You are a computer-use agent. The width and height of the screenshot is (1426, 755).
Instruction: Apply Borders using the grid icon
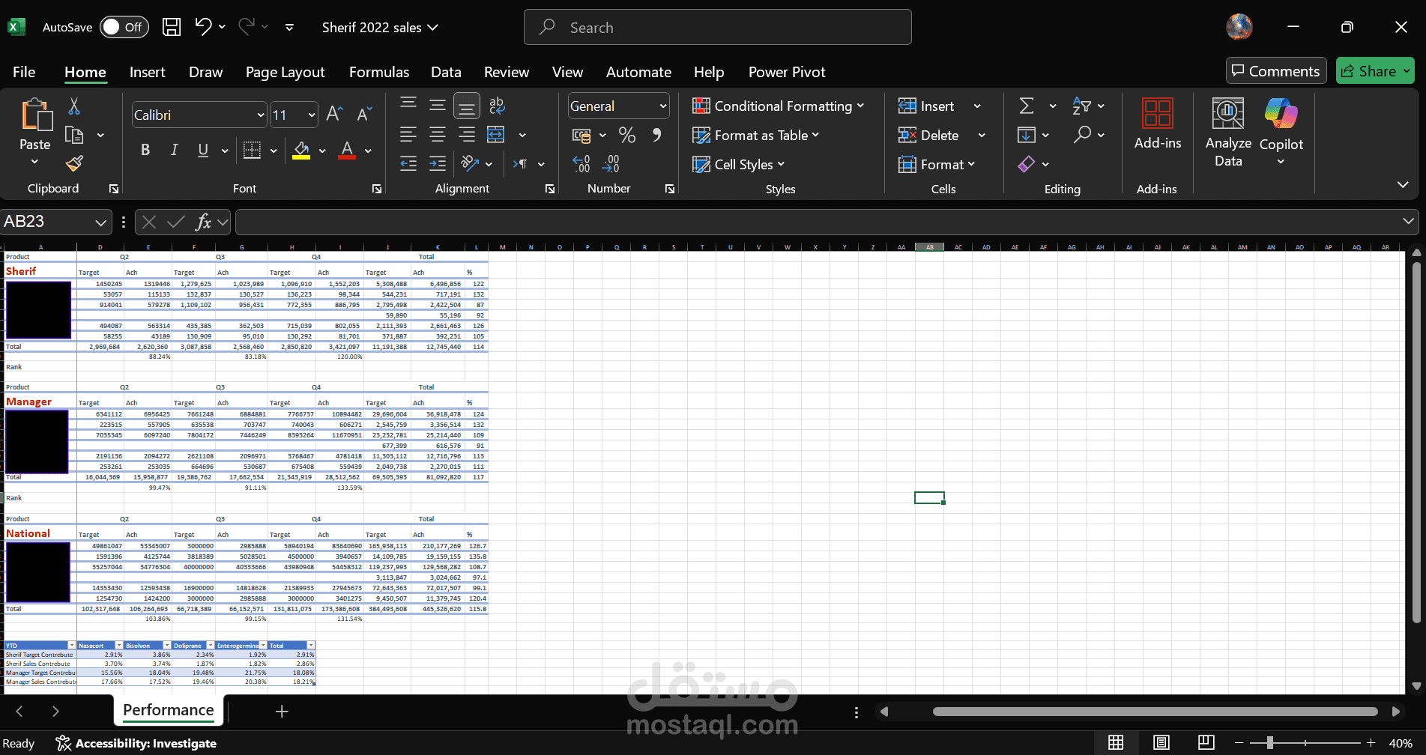(252, 150)
